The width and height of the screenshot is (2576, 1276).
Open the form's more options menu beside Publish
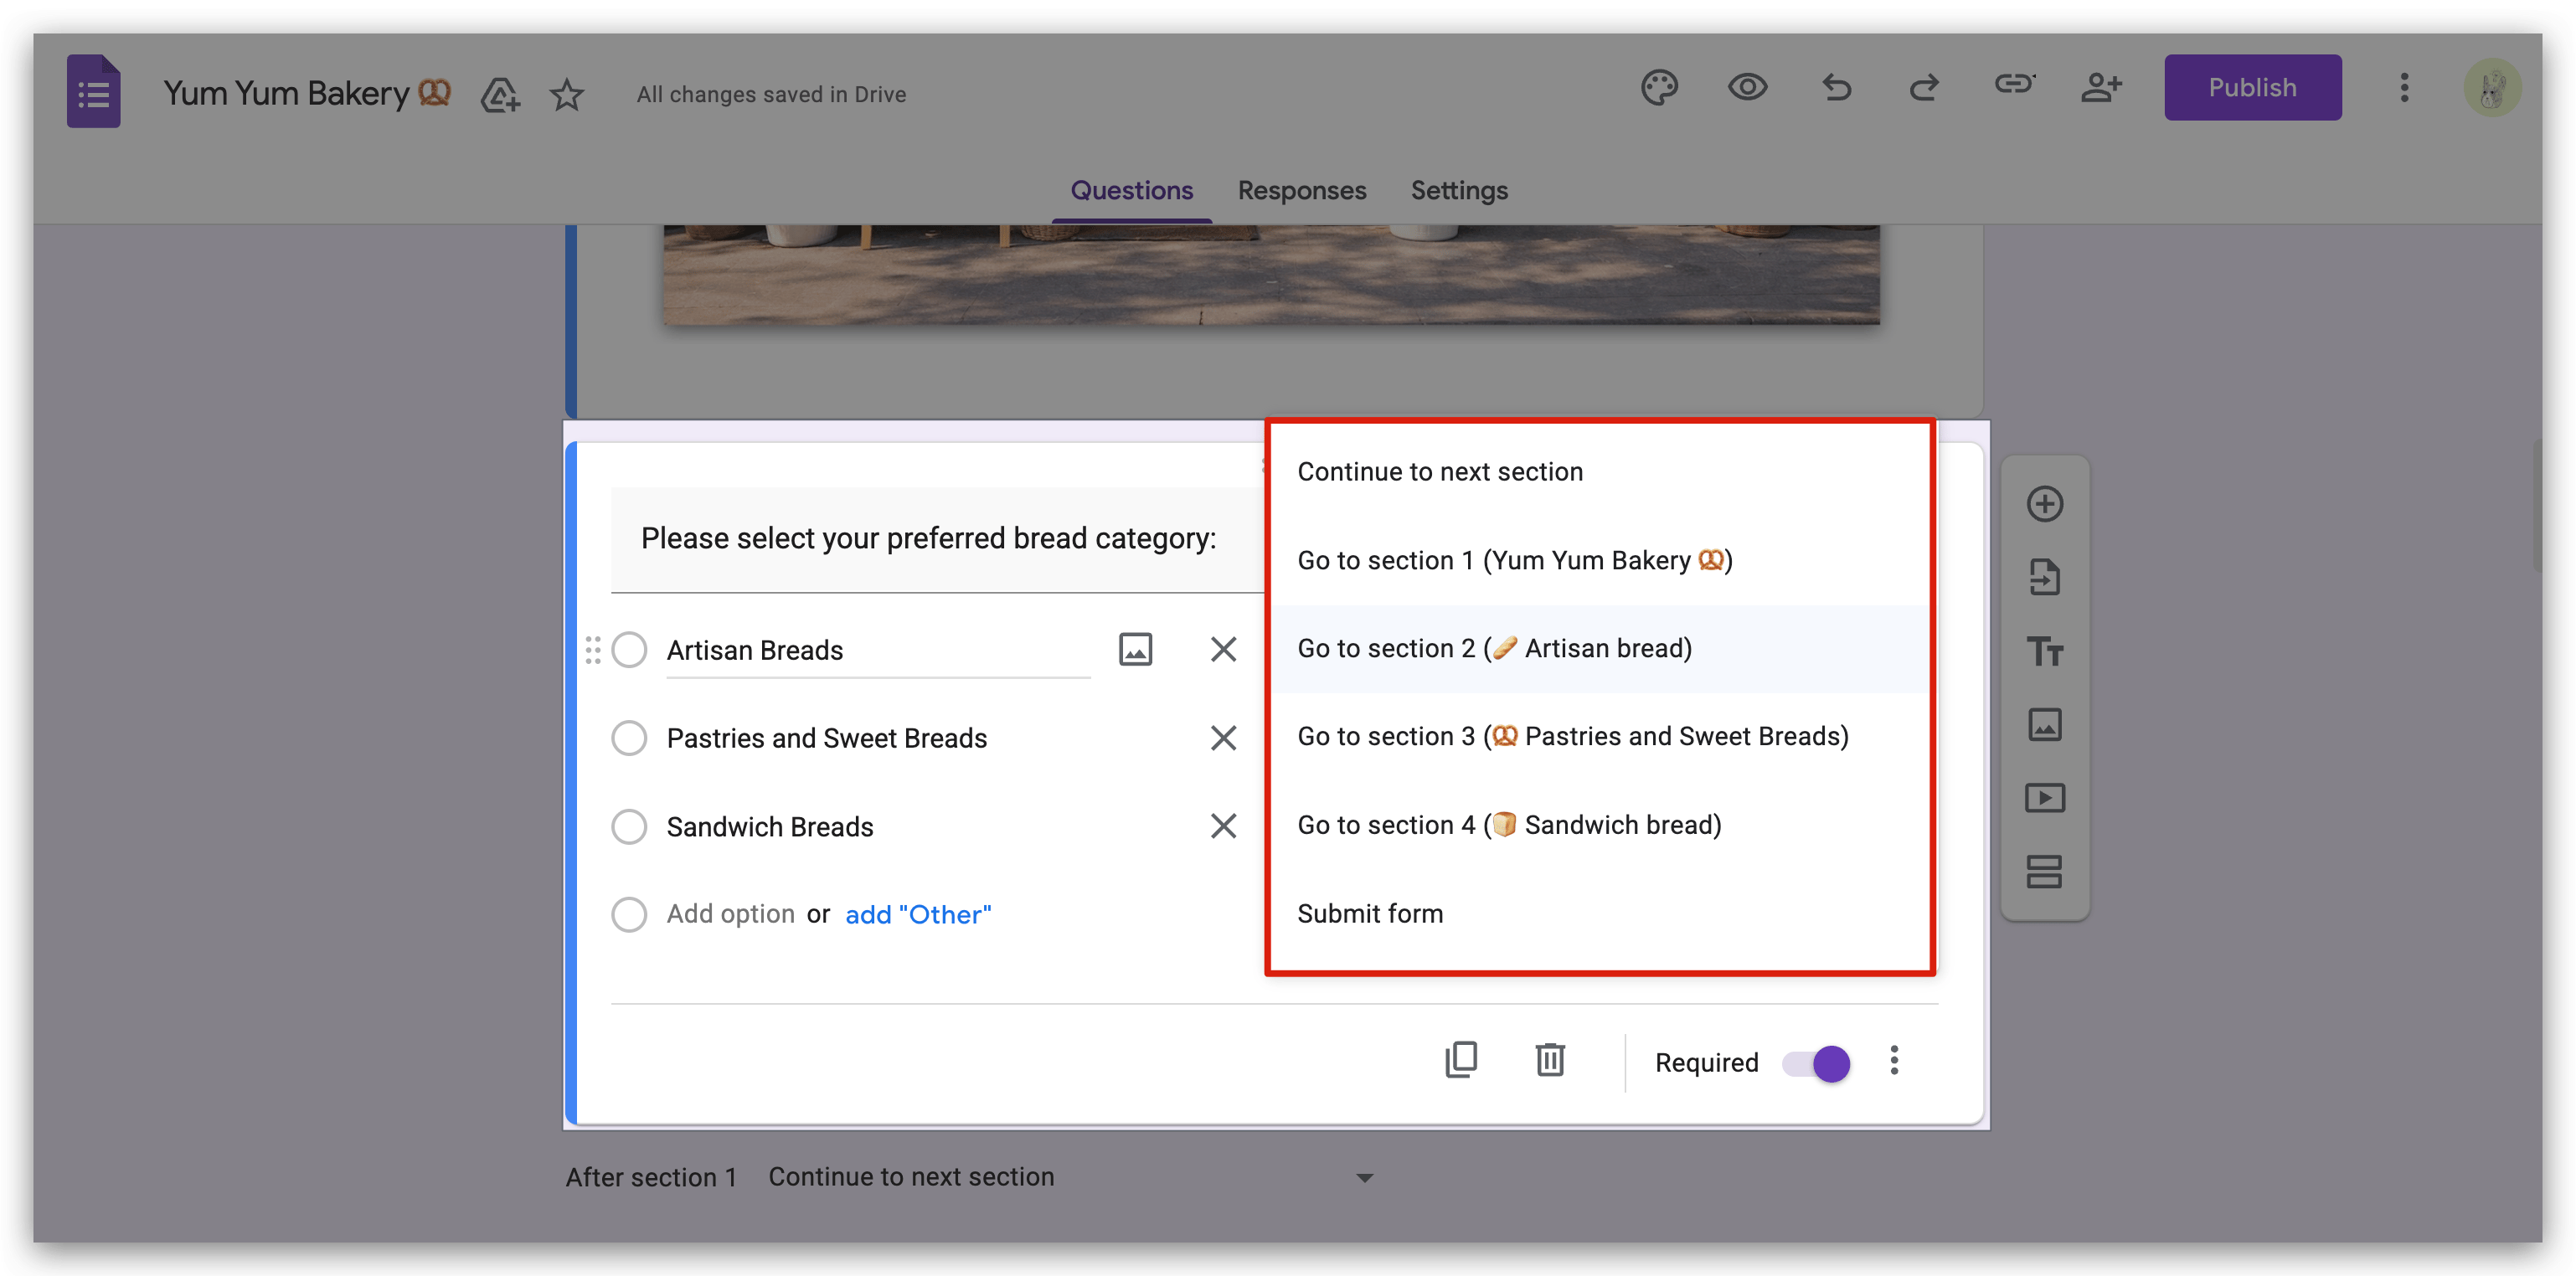click(x=2404, y=88)
